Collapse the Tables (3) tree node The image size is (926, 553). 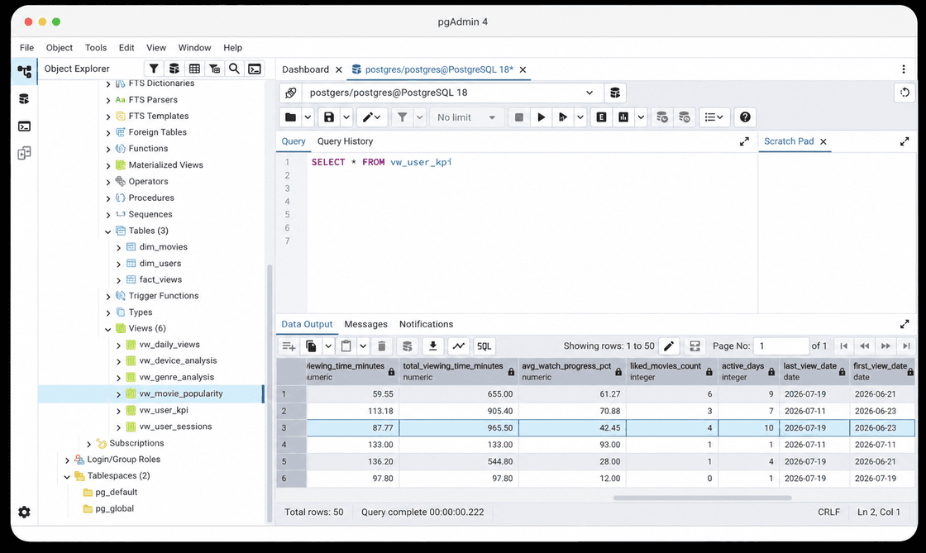click(x=108, y=231)
